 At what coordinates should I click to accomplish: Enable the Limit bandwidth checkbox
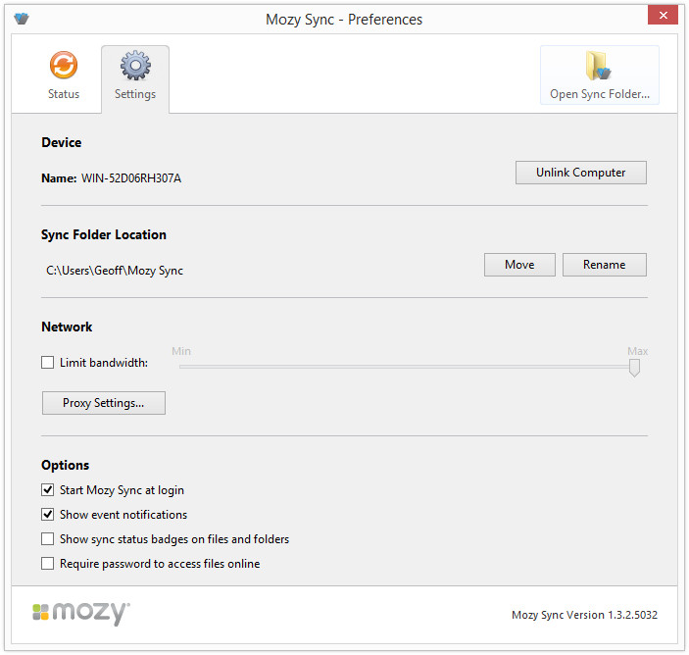(x=47, y=363)
